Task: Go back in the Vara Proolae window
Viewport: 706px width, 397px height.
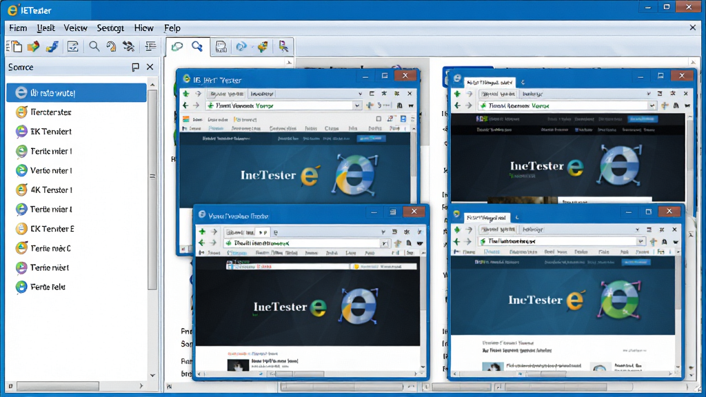Action: click(202, 243)
